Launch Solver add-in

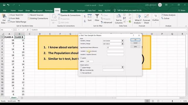(165, 18)
